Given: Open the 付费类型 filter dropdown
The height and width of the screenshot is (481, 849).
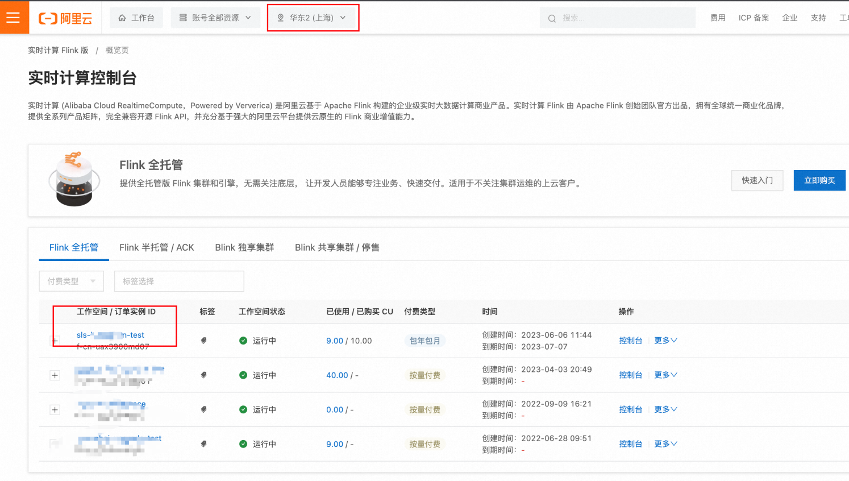Looking at the screenshot, I should [72, 281].
